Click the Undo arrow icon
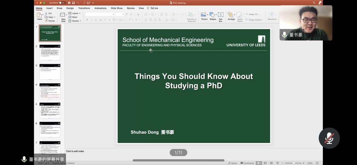The width and height of the screenshot is (357, 165). (78, 3)
